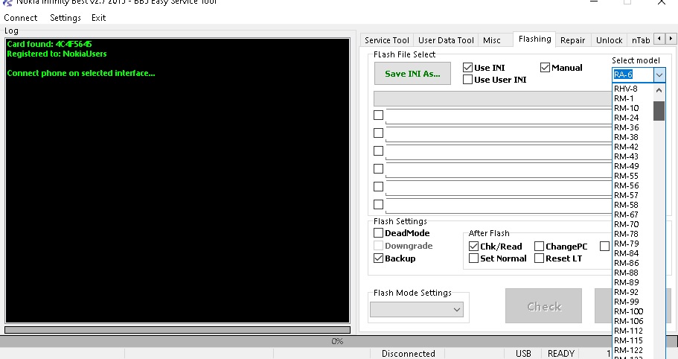Screen dimensions: 678x359
Task: Pick RM-100 in model dropdown
Action: tap(634, 311)
